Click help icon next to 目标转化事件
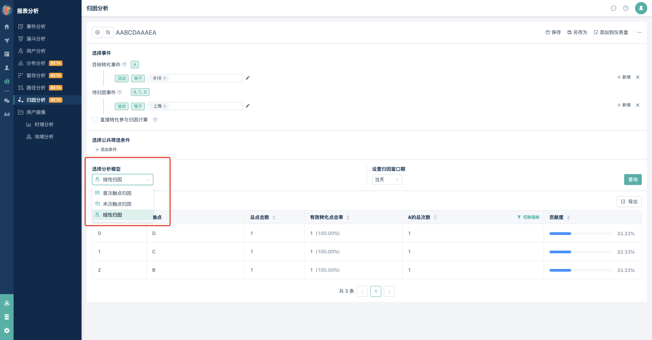The width and height of the screenshot is (652, 340). coord(124,64)
